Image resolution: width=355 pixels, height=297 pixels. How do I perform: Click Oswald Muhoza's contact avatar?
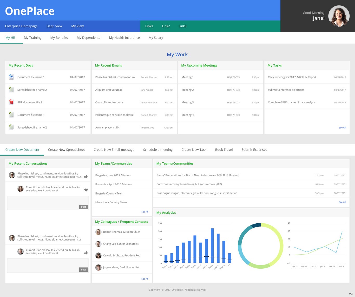98,256
